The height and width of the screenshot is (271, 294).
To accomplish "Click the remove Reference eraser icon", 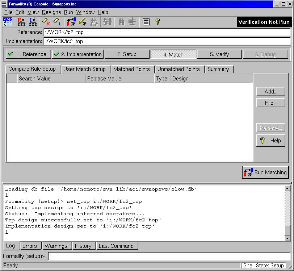I will (46, 22).
